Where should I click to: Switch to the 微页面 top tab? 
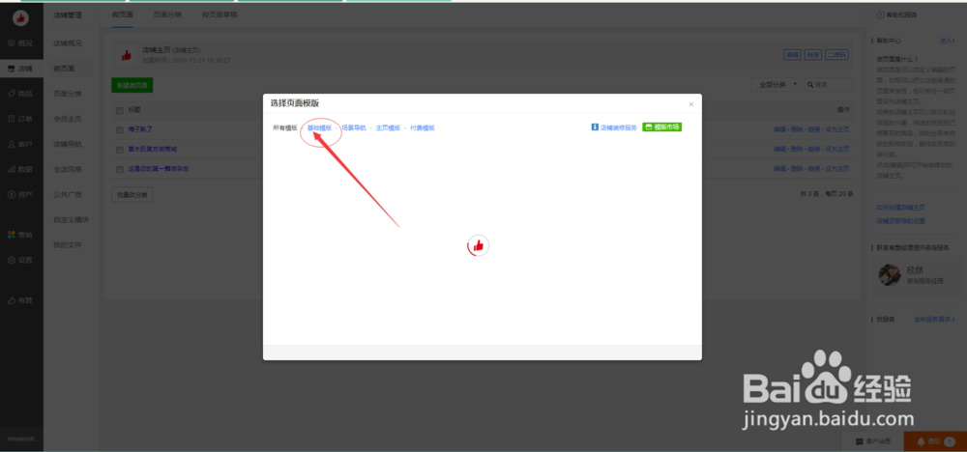(x=123, y=14)
